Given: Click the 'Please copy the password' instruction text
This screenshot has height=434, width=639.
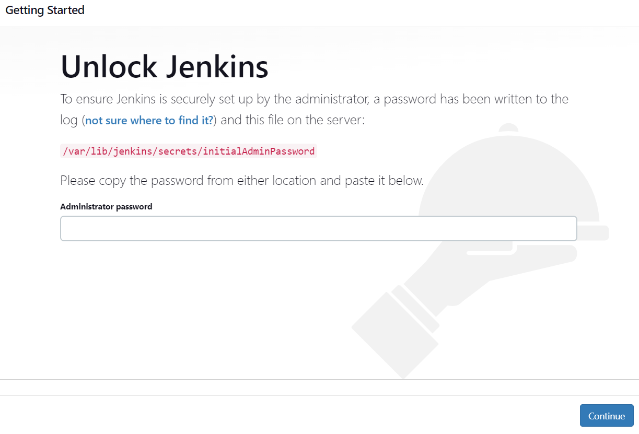Looking at the screenshot, I should pyautogui.click(x=242, y=181).
